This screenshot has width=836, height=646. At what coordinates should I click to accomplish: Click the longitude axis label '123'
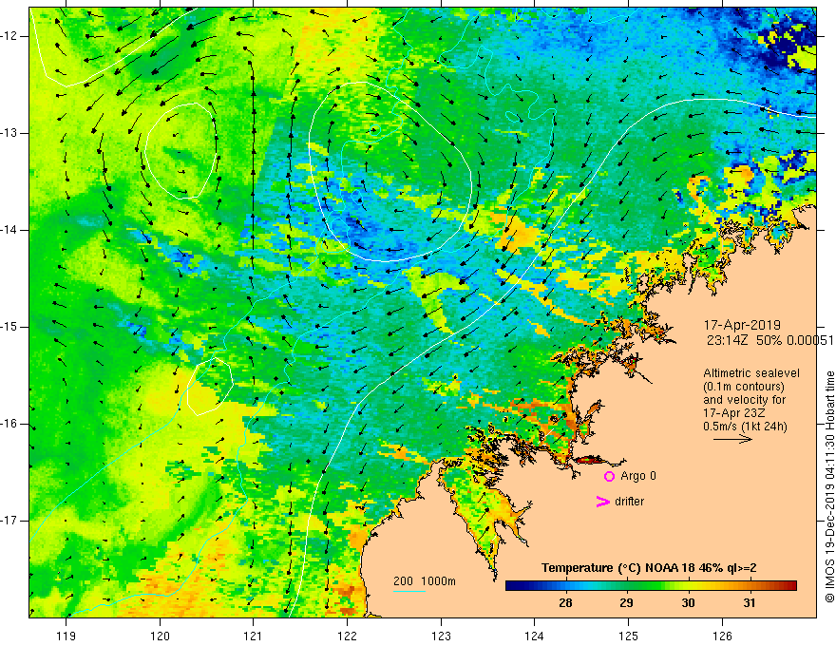pyautogui.click(x=441, y=636)
